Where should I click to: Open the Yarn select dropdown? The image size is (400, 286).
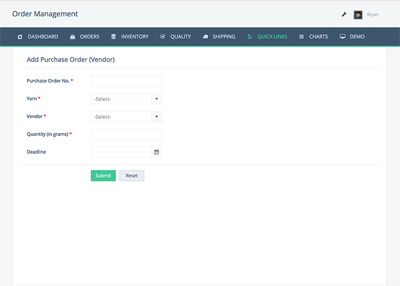(127, 99)
